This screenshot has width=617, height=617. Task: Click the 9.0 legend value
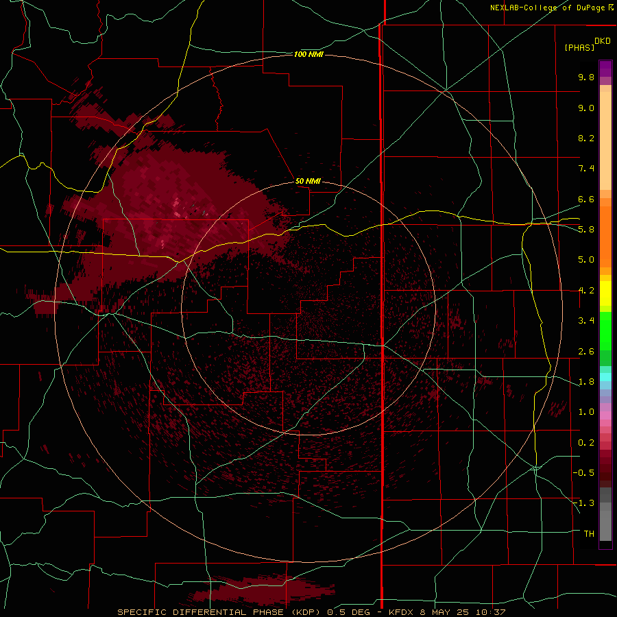coord(586,108)
